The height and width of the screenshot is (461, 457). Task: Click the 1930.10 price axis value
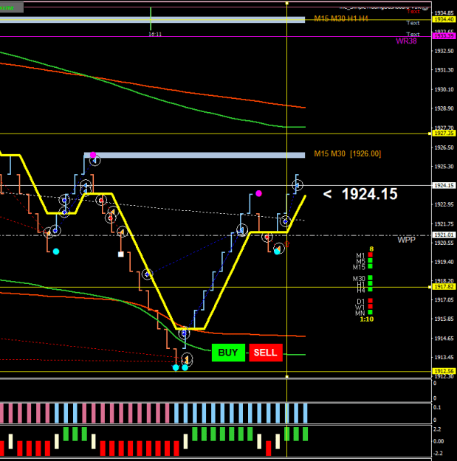[444, 89]
